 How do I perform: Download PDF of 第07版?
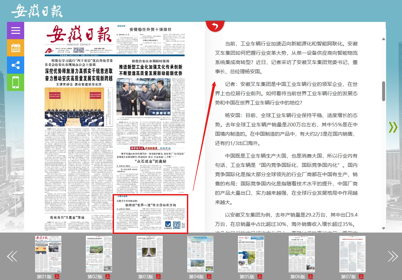point(361,277)
